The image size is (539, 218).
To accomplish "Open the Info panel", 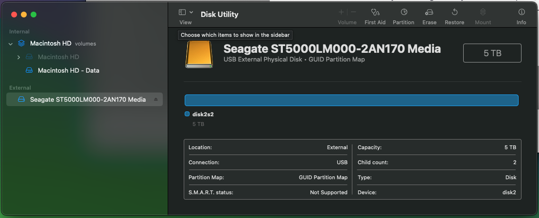I will 522,12.
